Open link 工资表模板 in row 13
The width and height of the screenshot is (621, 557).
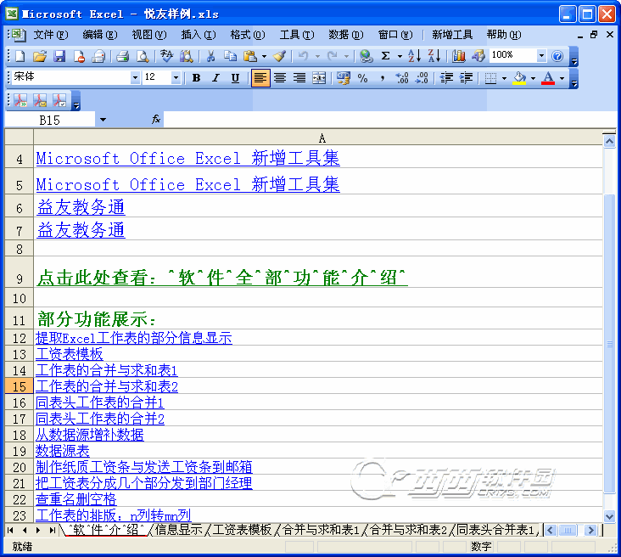coord(69,353)
